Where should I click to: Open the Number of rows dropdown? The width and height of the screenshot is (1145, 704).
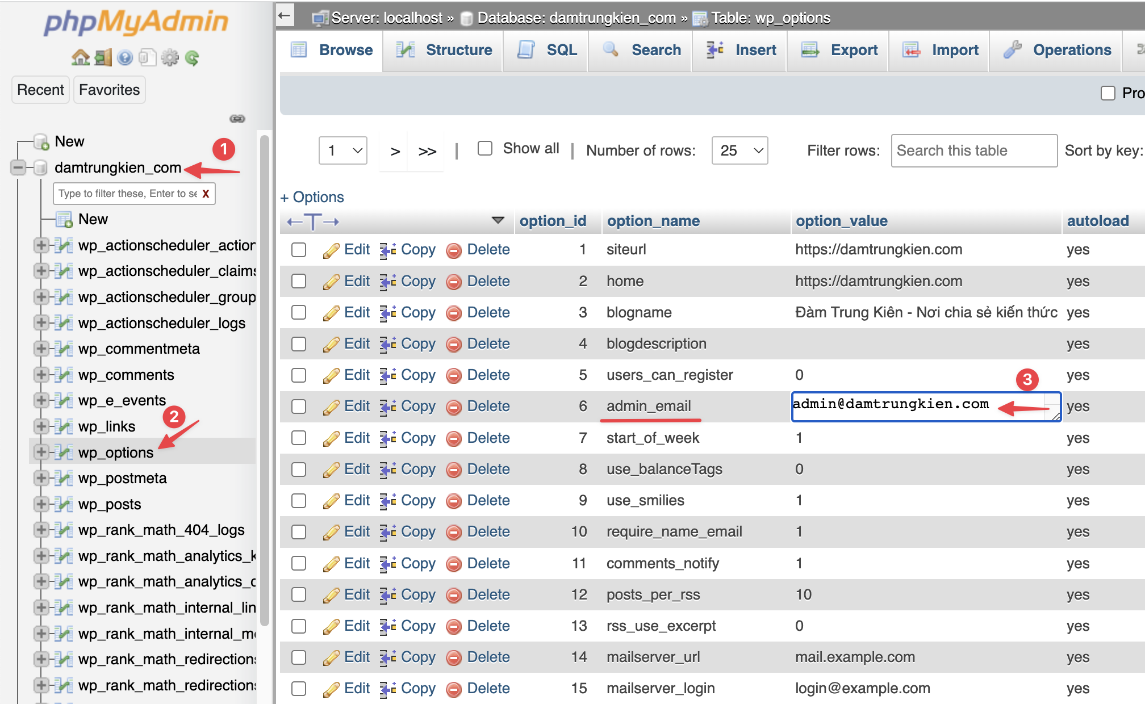point(740,150)
